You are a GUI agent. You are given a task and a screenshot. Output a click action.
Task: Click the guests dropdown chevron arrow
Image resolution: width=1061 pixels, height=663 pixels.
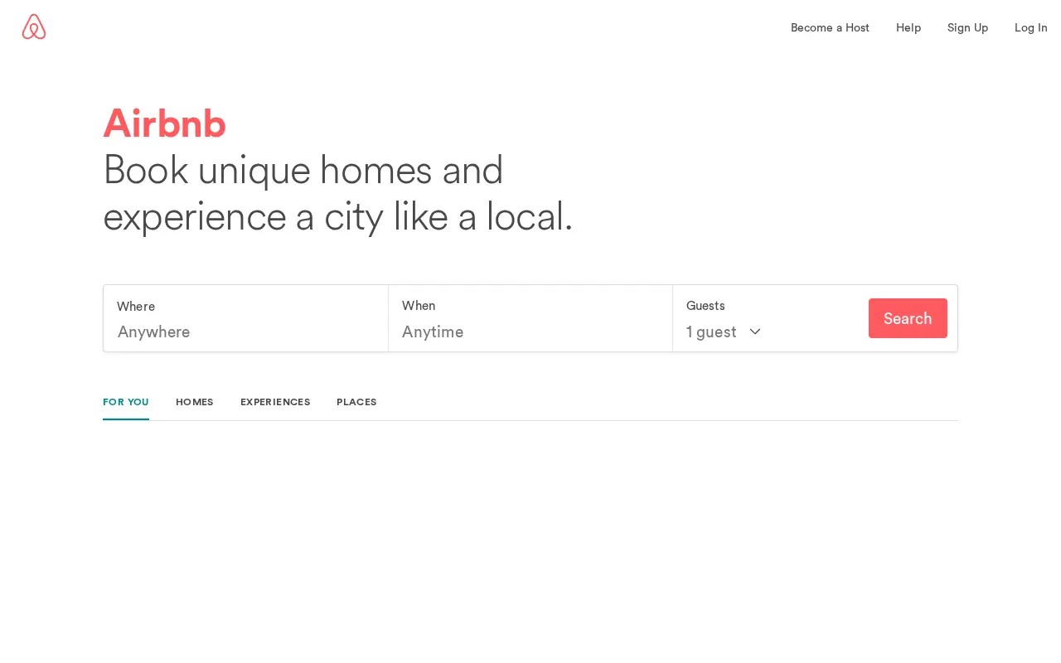[x=755, y=331]
